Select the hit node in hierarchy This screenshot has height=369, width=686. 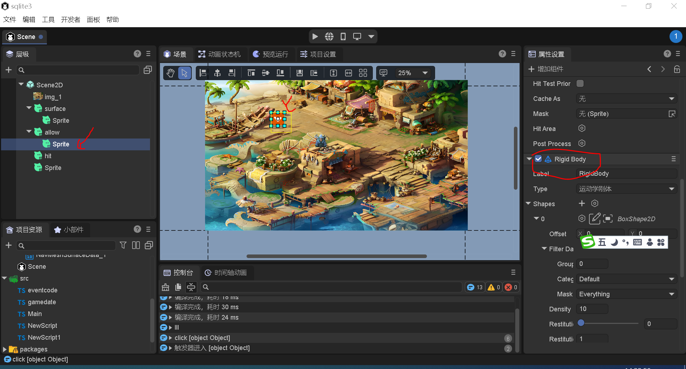pyautogui.click(x=48, y=156)
